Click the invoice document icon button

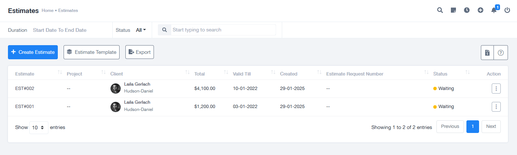point(487,52)
